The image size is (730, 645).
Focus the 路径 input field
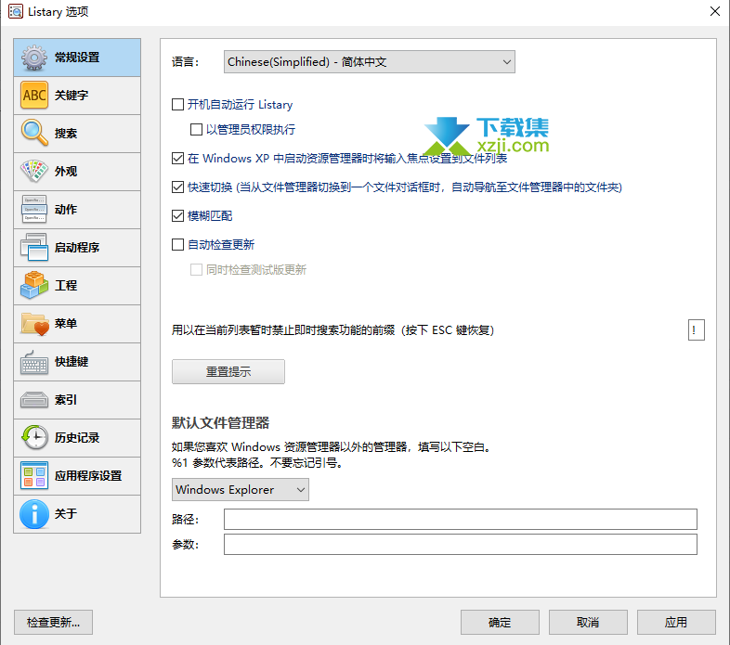click(x=461, y=520)
